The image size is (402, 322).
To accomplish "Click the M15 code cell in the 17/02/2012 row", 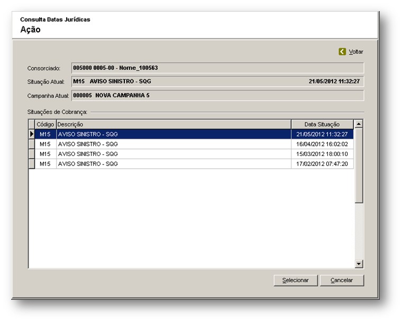I will [x=45, y=164].
